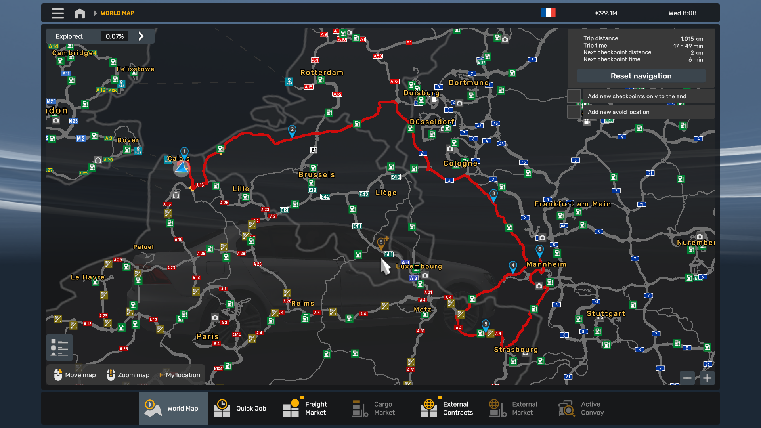Click orange pending checkpoint marker 5 near Luxembourg
The width and height of the screenshot is (761, 428).
coord(381,243)
